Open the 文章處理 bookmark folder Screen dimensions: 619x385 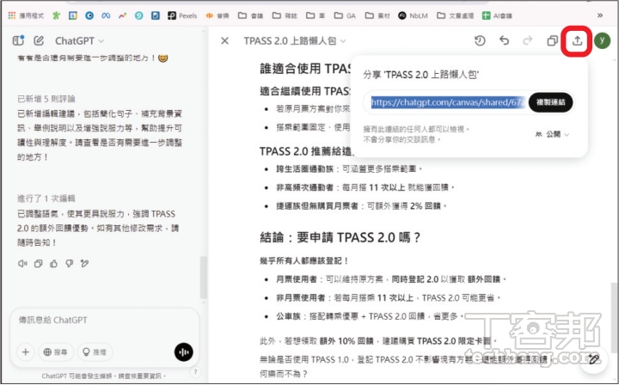(x=455, y=15)
